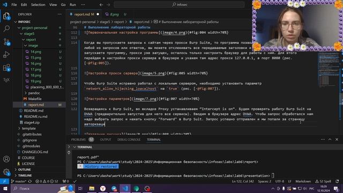Open the Edit menu

click(x=24, y=5)
